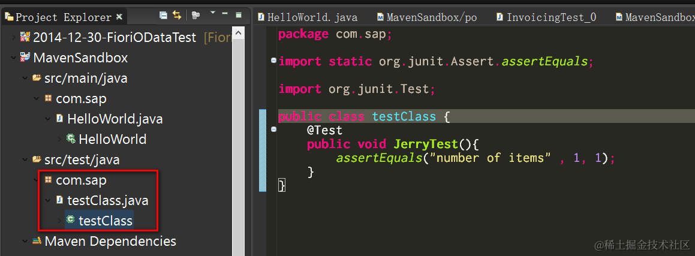695x256 pixels.
Task: Click the MavenSandbox project icon
Action: point(25,57)
